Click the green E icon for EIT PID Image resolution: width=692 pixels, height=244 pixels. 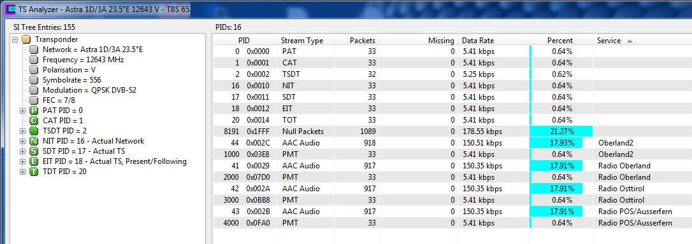tap(34, 161)
